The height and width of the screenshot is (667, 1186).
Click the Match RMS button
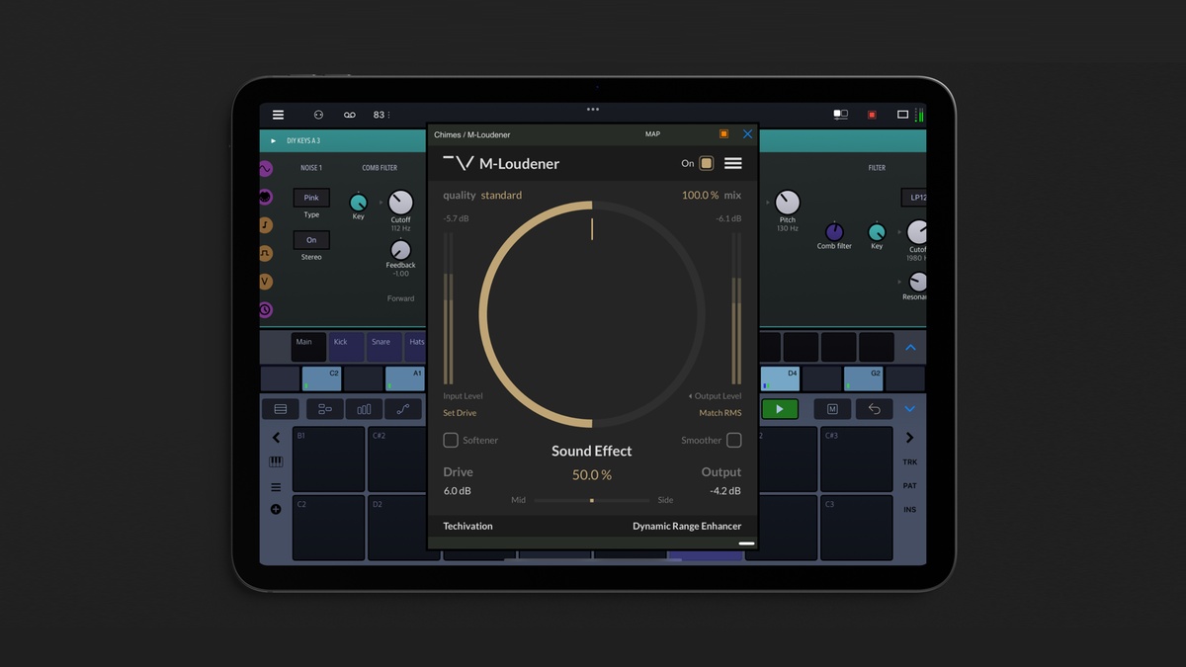pyautogui.click(x=720, y=413)
